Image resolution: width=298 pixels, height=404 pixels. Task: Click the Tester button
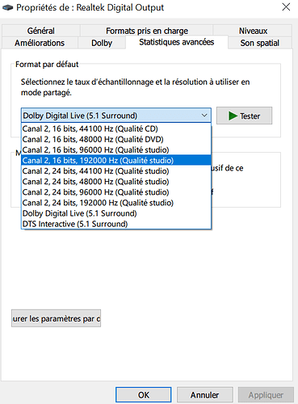244,116
